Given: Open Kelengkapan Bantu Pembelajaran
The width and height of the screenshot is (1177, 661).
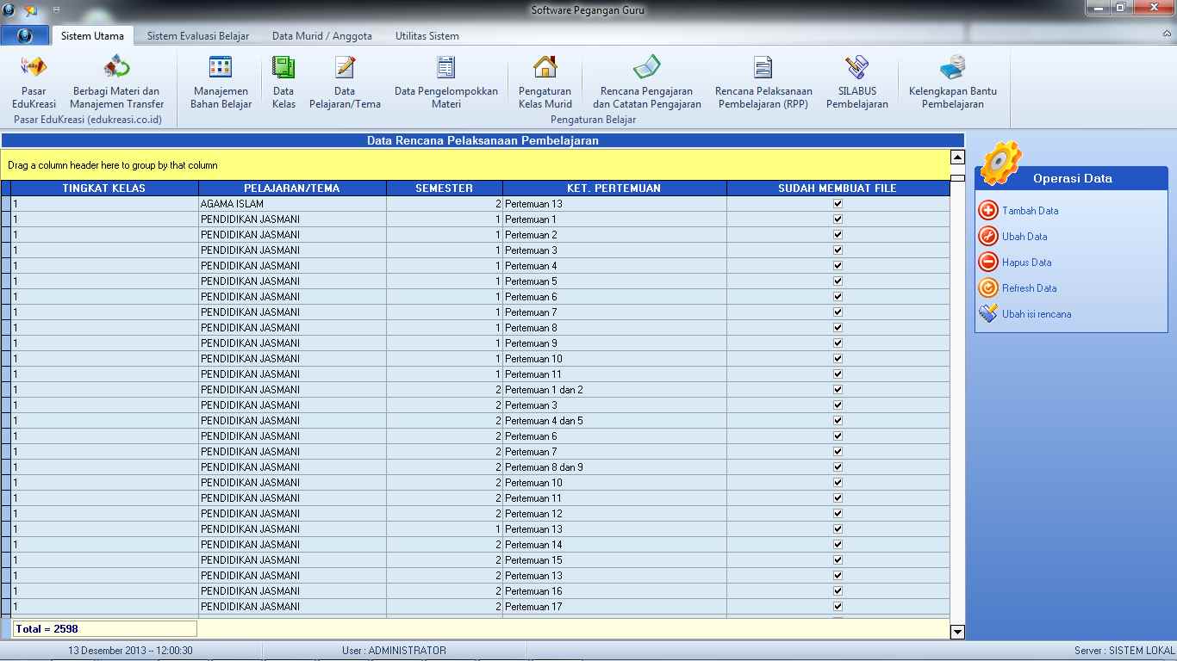Looking at the screenshot, I should [x=952, y=82].
